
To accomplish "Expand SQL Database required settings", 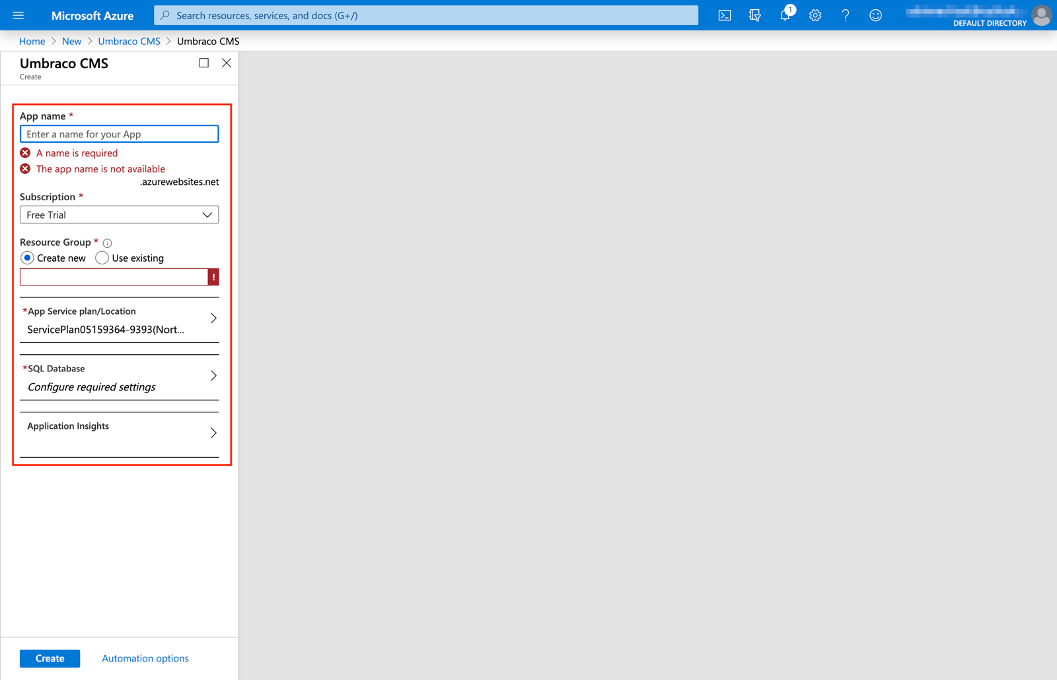I will click(x=120, y=377).
